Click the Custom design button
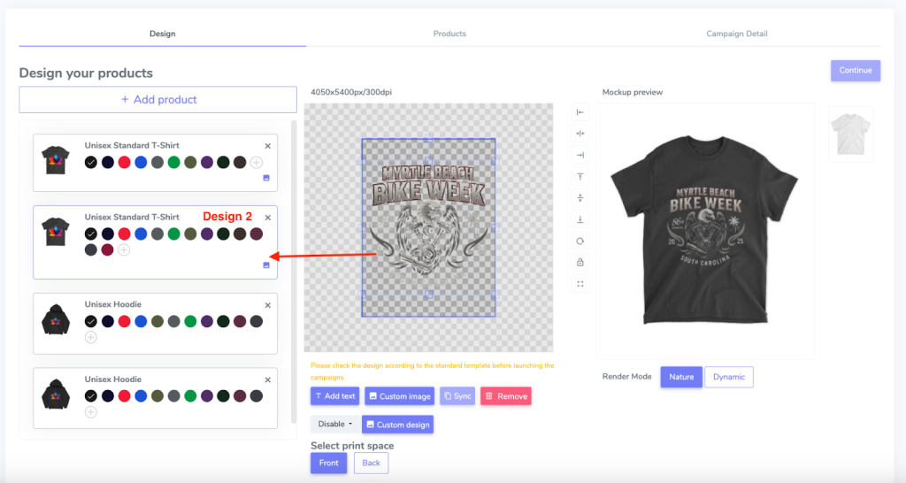The image size is (906, 483). point(397,425)
